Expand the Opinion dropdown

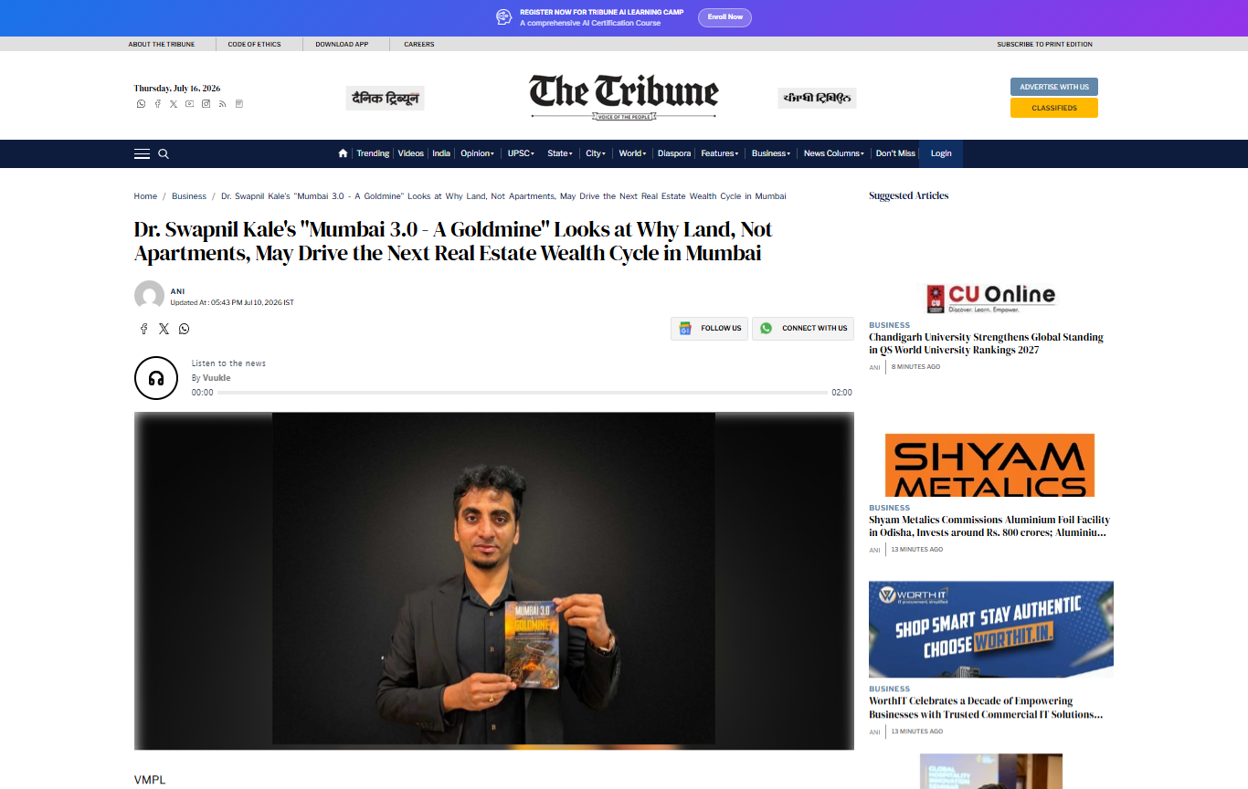click(x=477, y=153)
